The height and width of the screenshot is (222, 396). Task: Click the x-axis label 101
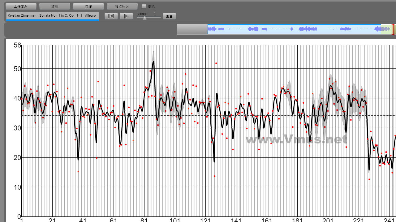[x=175, y=220]
